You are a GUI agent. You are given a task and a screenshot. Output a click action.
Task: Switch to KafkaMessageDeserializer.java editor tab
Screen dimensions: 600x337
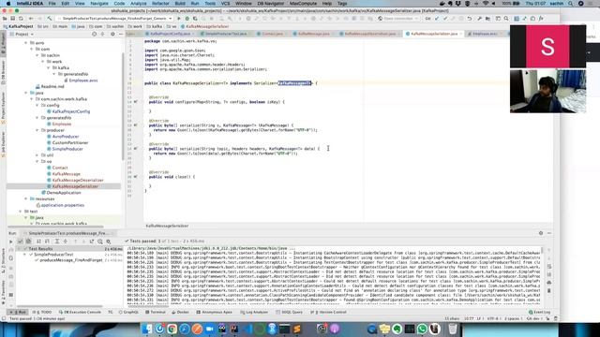coord(370,34)
